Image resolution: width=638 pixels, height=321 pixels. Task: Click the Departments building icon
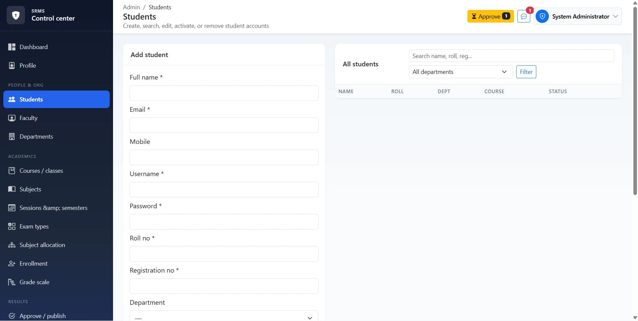click(x=12, y=137)
